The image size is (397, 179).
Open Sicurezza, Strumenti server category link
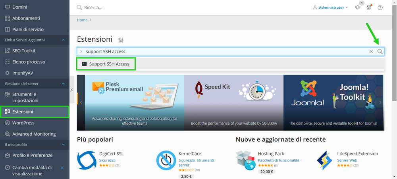click(x=196, y=163)
